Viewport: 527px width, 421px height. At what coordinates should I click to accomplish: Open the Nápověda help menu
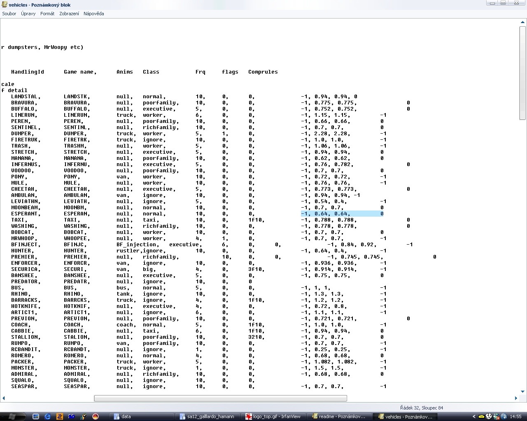coord(93,14)
